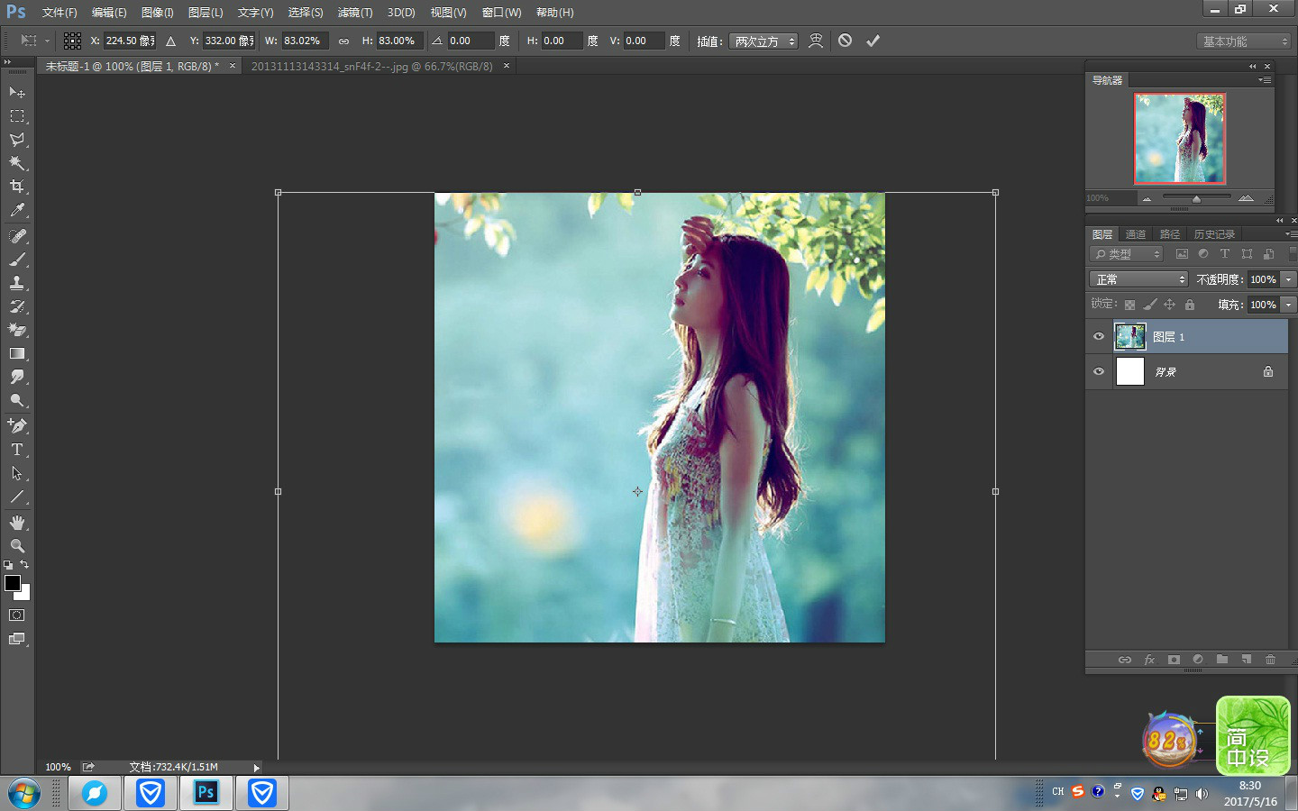Select the Eyedropper tool
Viewport: 1298px width, 811px height.
tap(17, 210)
